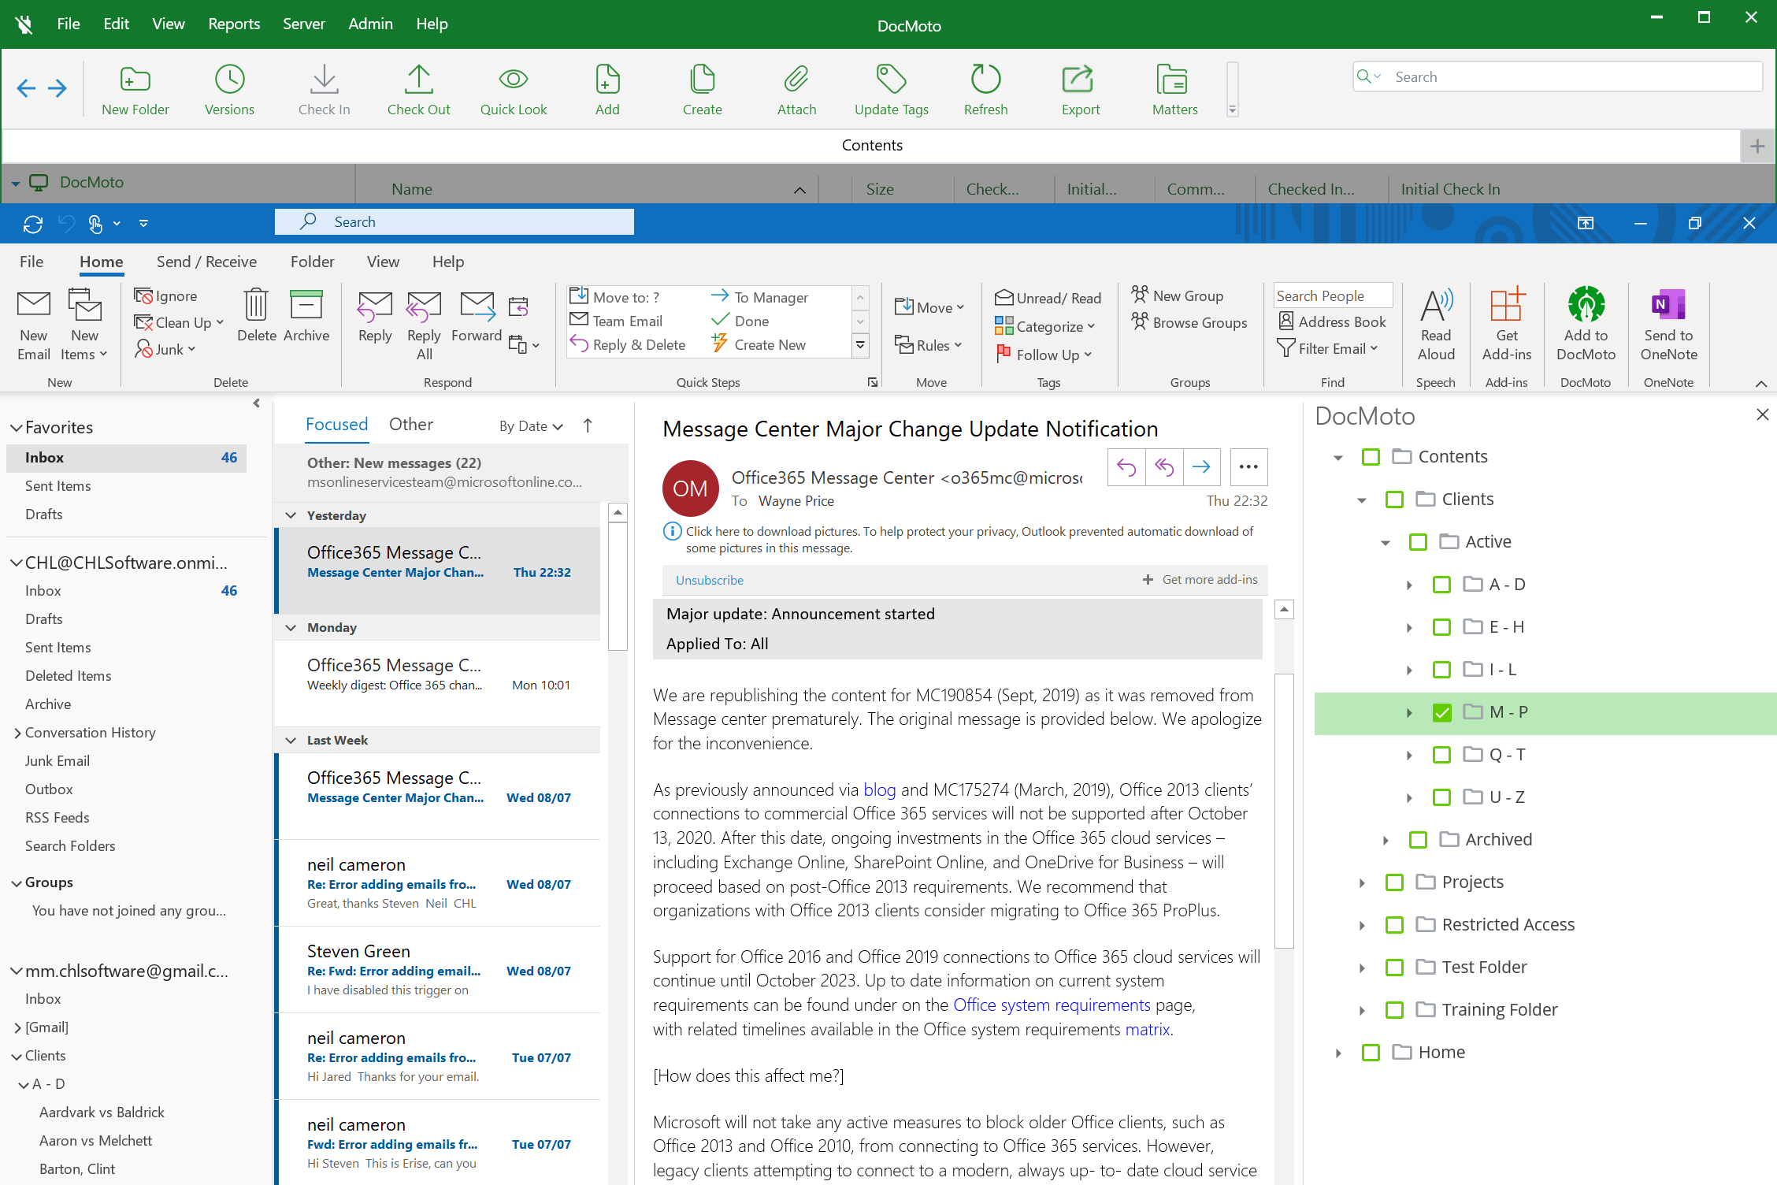Click Update Tags icon

(891, 80)
